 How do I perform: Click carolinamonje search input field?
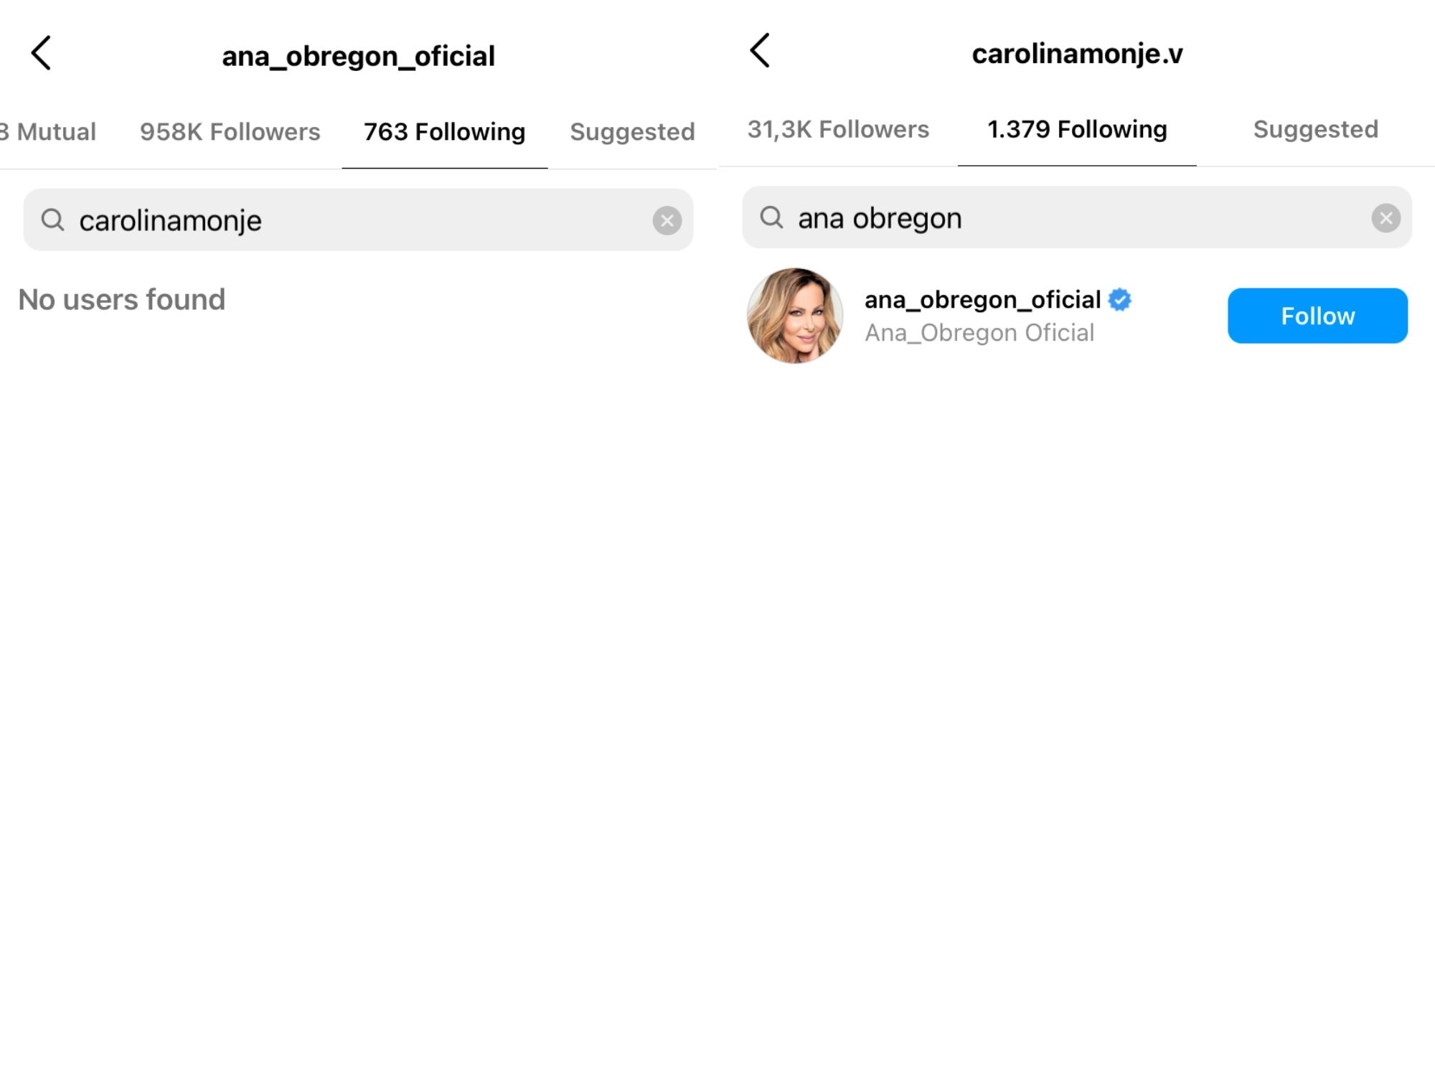pyautogui.click(x=358, y=220)
